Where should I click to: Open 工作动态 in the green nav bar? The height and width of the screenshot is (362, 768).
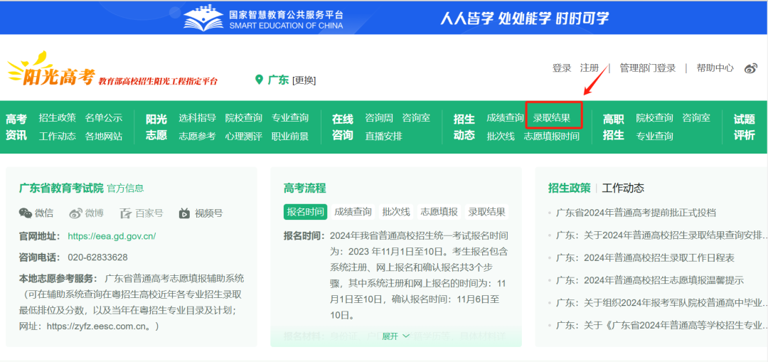point(58,136)
